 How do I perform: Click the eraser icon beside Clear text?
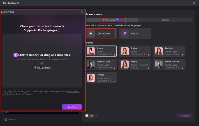(6, 120)
